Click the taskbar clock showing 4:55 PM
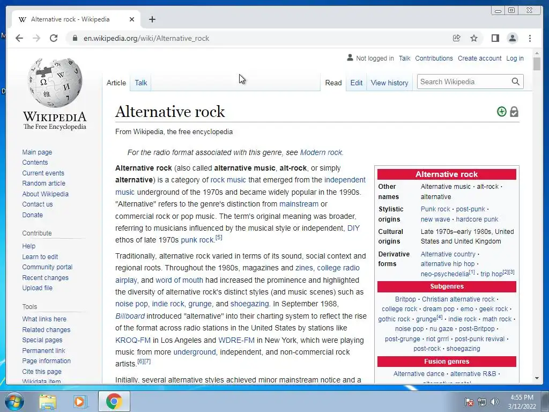This screenshot has height=412, width=549. coord(522,398)
